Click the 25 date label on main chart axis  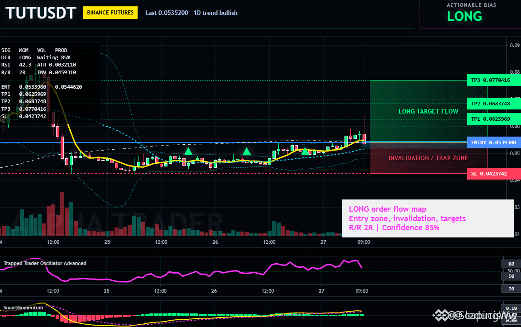(107, 242)
